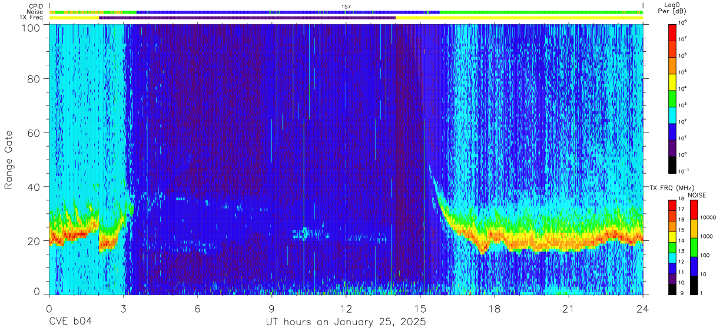Click x-axis tick label 9
The width and height of the screenshot is (723, 334).
click(x=272, y=308)
